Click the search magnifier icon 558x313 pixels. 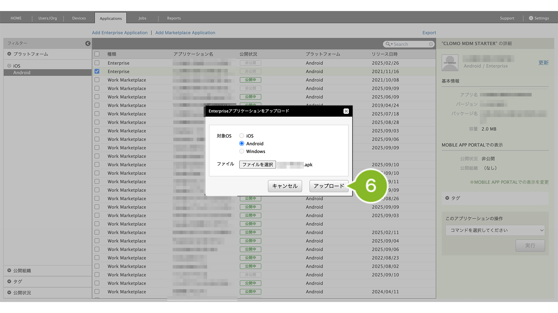point(388,44)
